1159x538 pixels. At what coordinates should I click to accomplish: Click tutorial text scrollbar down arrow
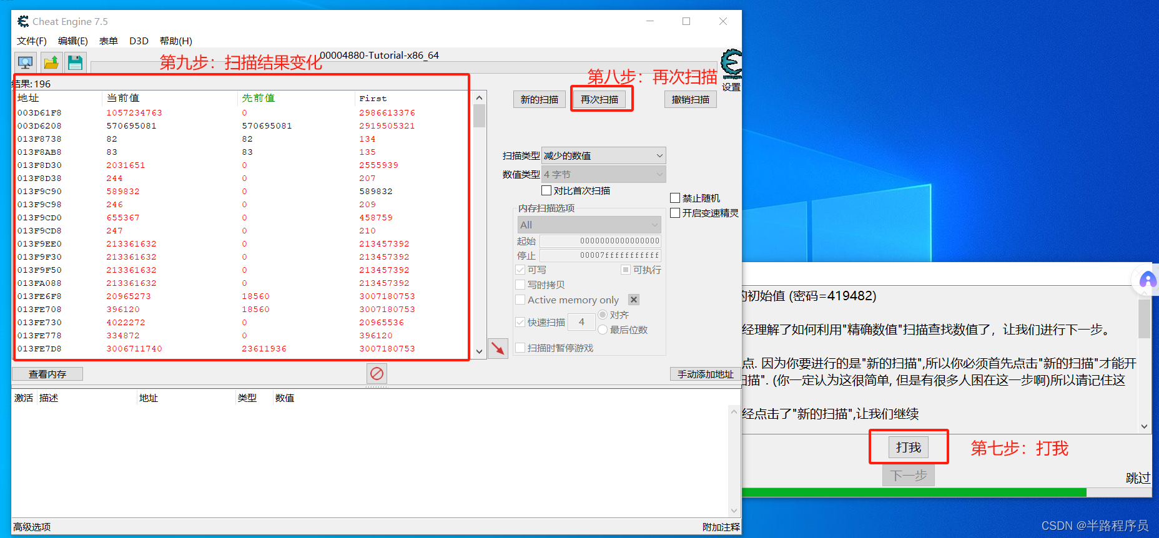[1144, 426]
